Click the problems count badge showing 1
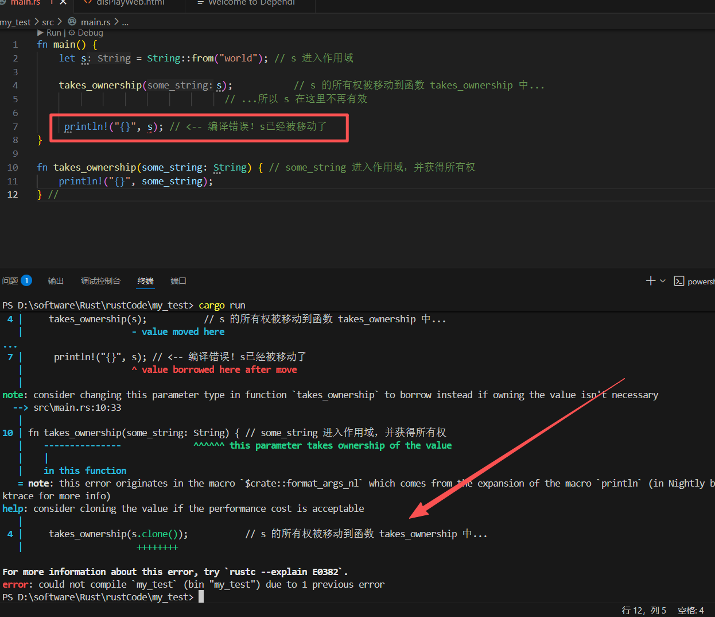 tap(26, 280)
